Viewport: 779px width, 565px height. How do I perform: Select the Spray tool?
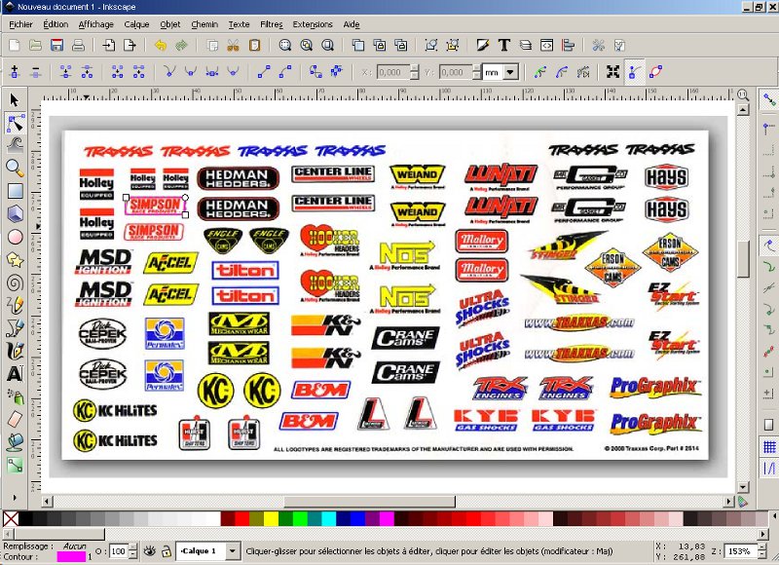click(x=15, y=396)
